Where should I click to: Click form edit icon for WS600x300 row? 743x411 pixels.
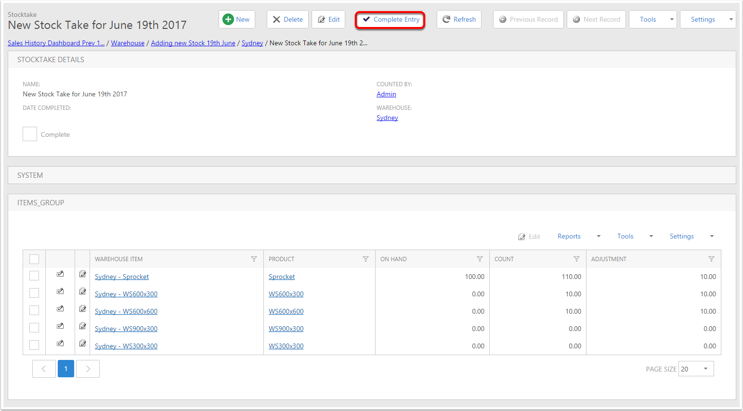point(83,292)
